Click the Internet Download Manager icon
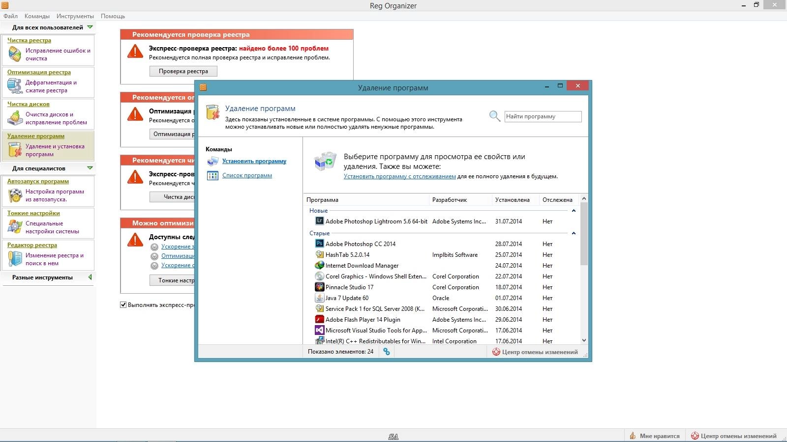This screenshot has width=787, height=442. [319, 265]
